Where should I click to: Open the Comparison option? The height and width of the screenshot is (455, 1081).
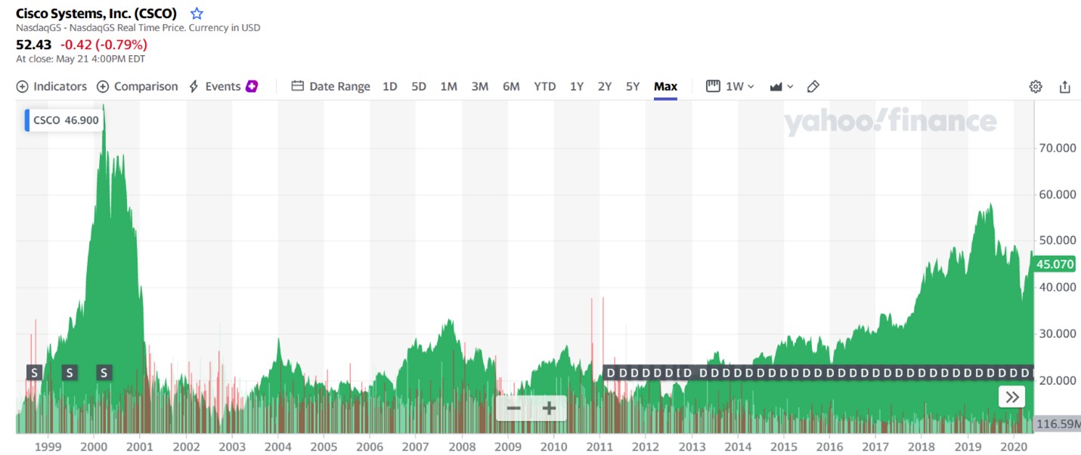[x=138, y=87]
